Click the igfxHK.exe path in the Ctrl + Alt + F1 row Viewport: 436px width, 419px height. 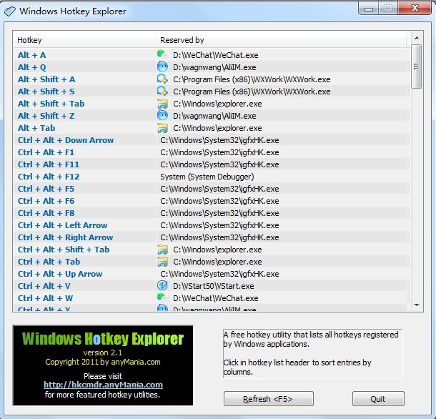[x=219, y=152]
